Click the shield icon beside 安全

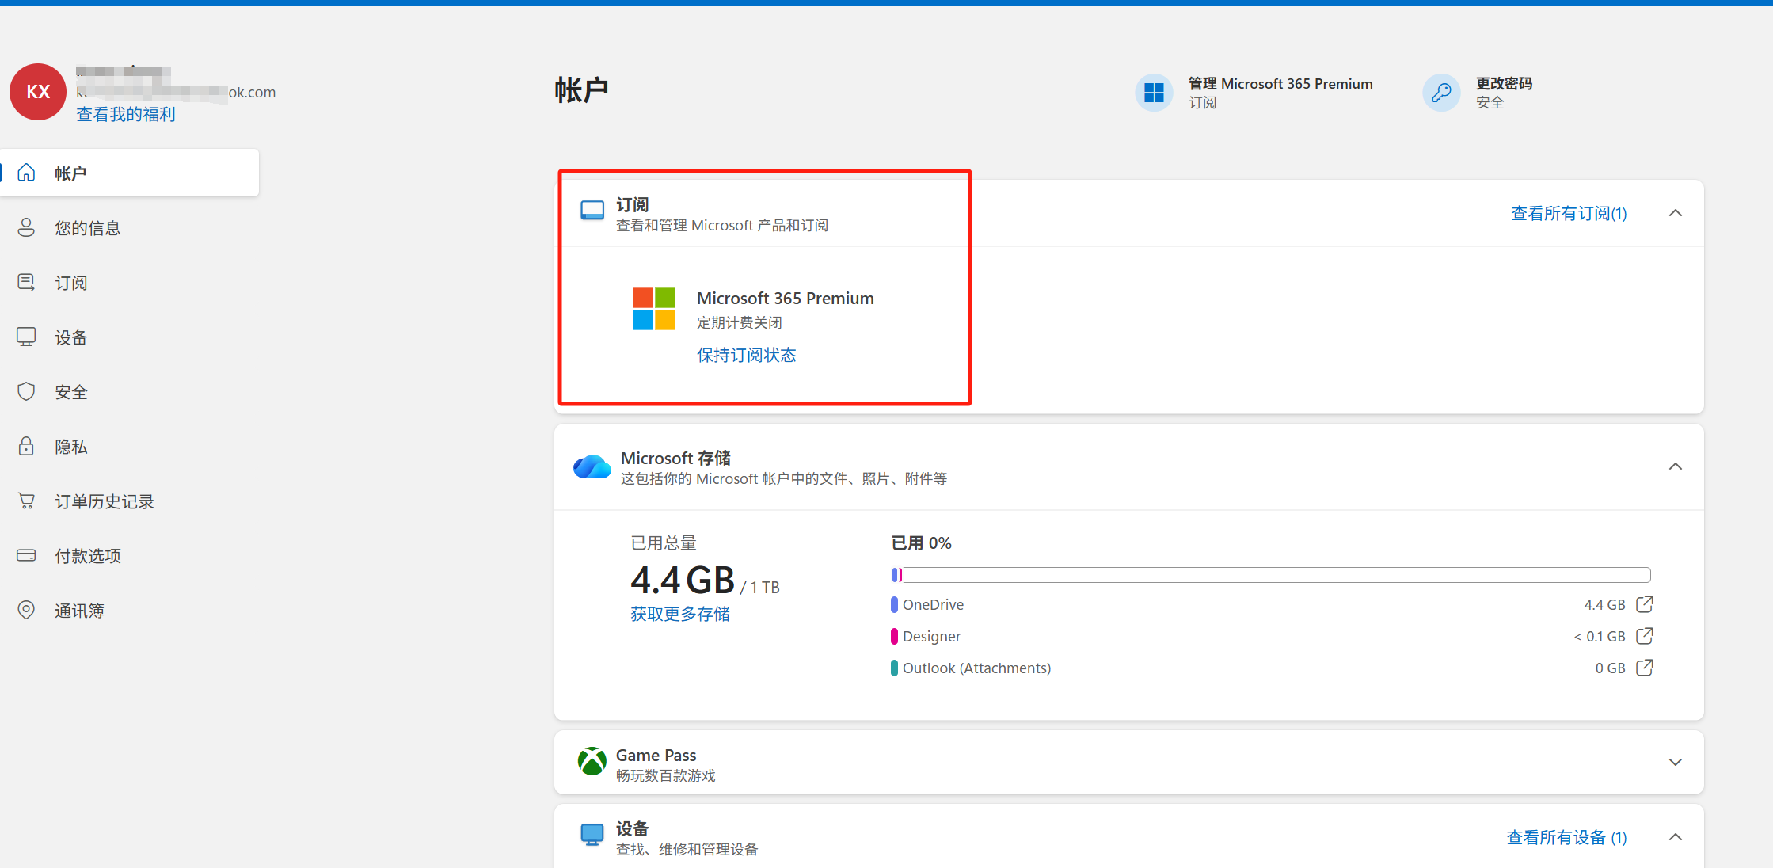(26, 391)
